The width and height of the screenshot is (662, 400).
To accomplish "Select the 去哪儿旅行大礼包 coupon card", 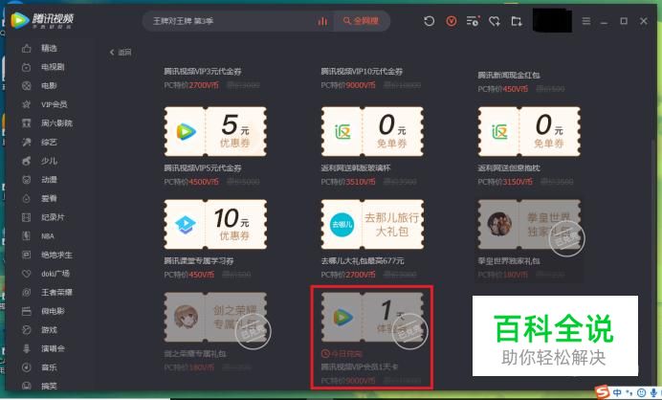I will coord(372,224).
